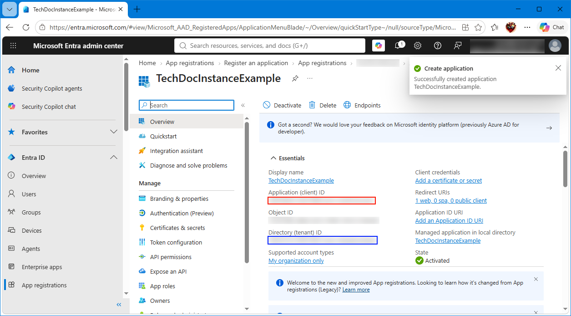571x316 pixels.
Task: Open more options ellipsis beside app title
Action: pos(310,78)
